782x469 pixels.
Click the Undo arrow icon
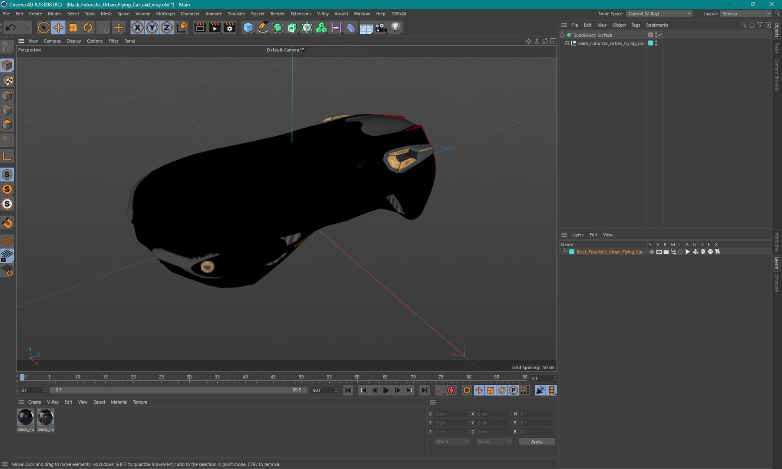pyautogui.click(x=11, y=27)
